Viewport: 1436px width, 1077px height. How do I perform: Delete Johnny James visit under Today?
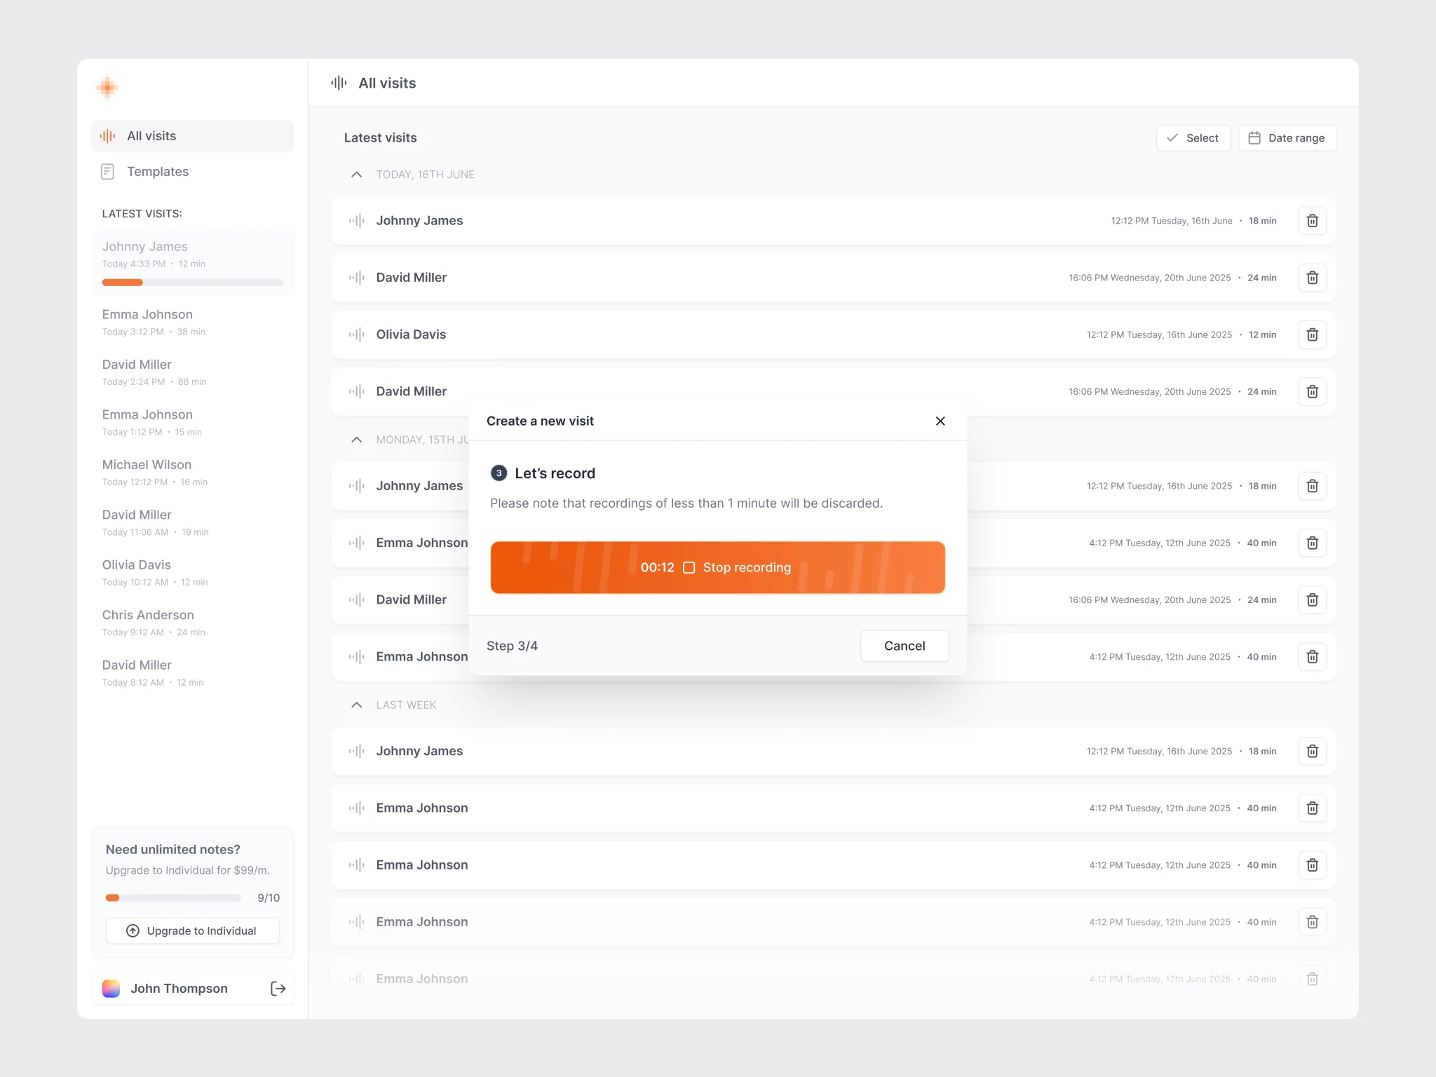click(x=1312, y=221)
